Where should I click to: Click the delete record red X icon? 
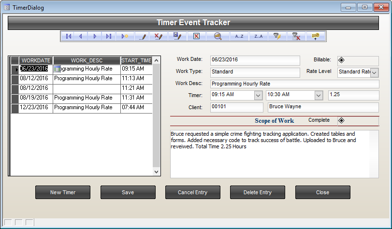(x=196, y=36)
